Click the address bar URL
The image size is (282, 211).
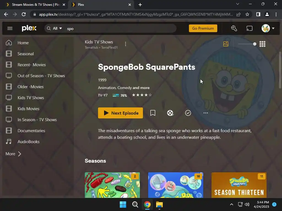(x=136, y=14)
